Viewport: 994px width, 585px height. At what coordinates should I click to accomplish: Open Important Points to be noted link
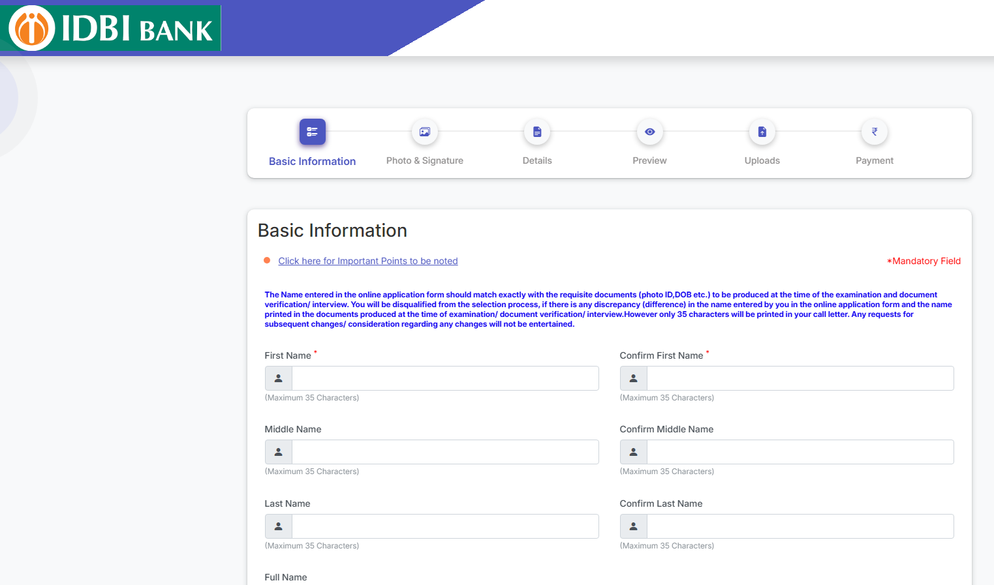tap(367, 261)
